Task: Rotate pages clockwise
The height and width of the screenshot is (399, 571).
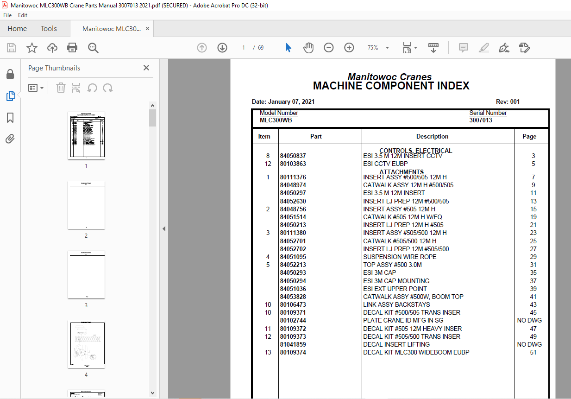Action: pos(108,88)
